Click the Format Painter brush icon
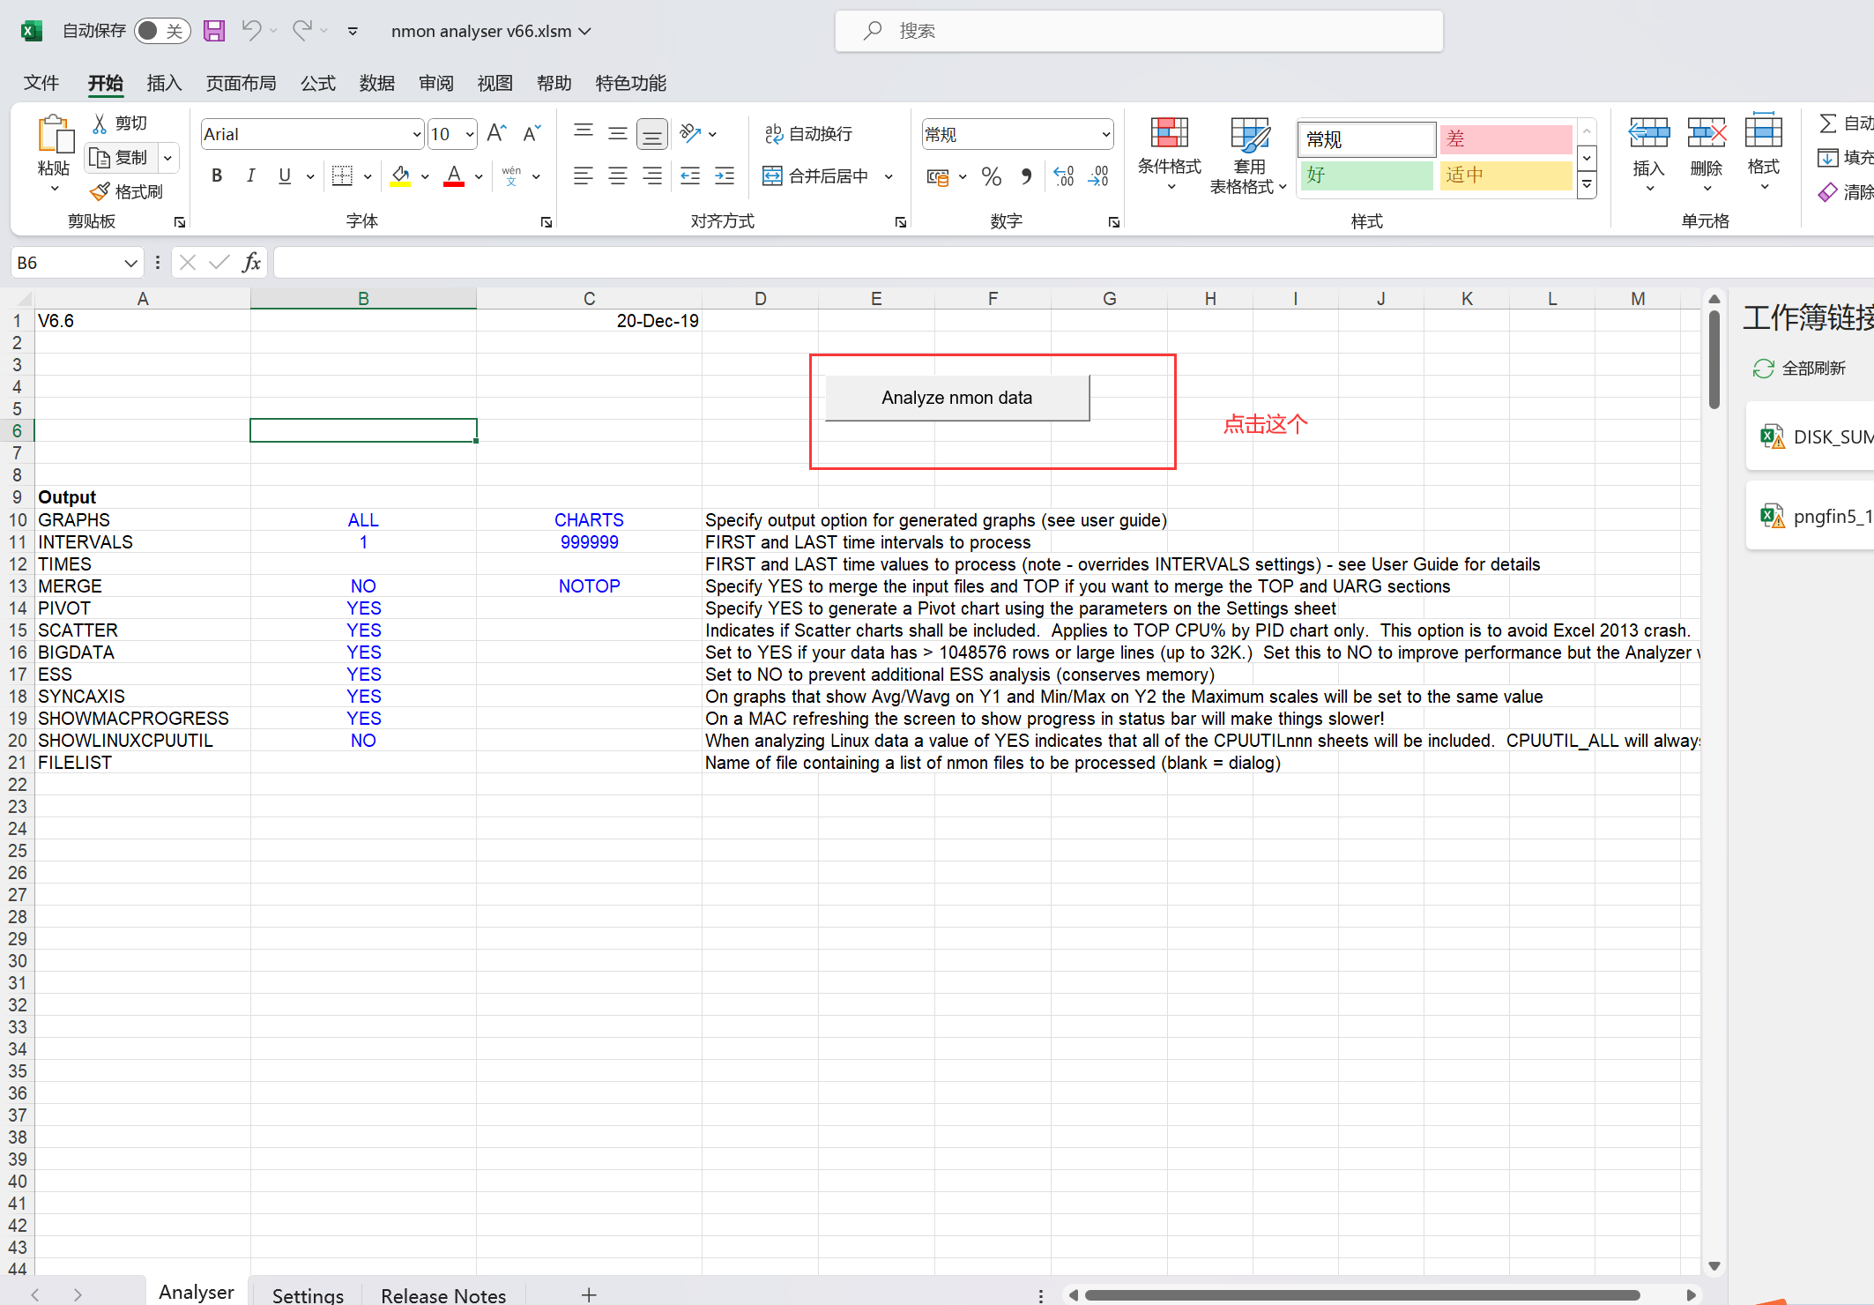The image size is (1874, 1305). 100,191
